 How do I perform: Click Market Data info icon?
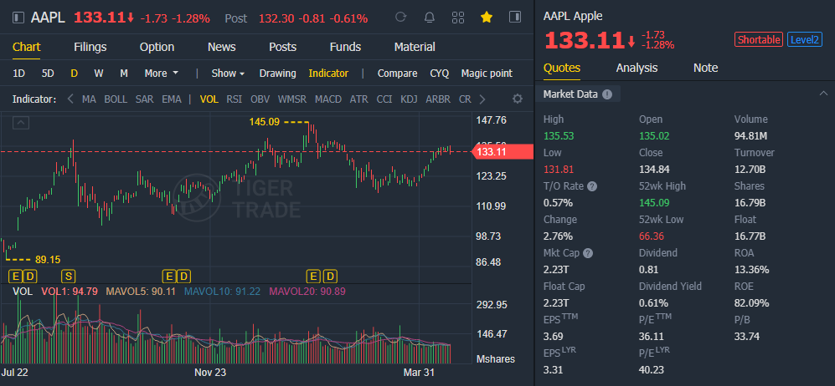point(607,94)
